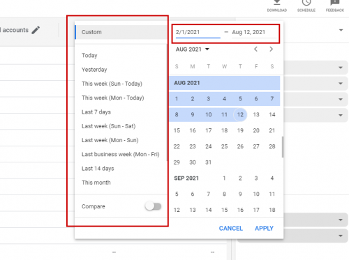Choose This week (Sun - Today)
The width and height of the screenshot is (349, 260).
tap(112, 84)
